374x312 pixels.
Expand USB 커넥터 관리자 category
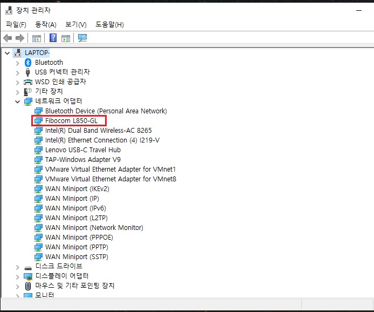[17, 73]
